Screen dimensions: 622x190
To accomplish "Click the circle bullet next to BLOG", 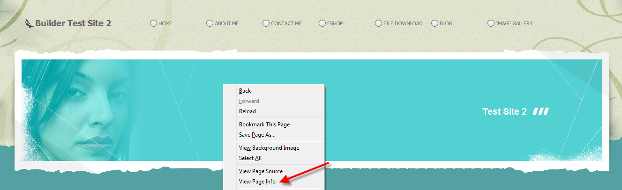I will pos(435,23).
